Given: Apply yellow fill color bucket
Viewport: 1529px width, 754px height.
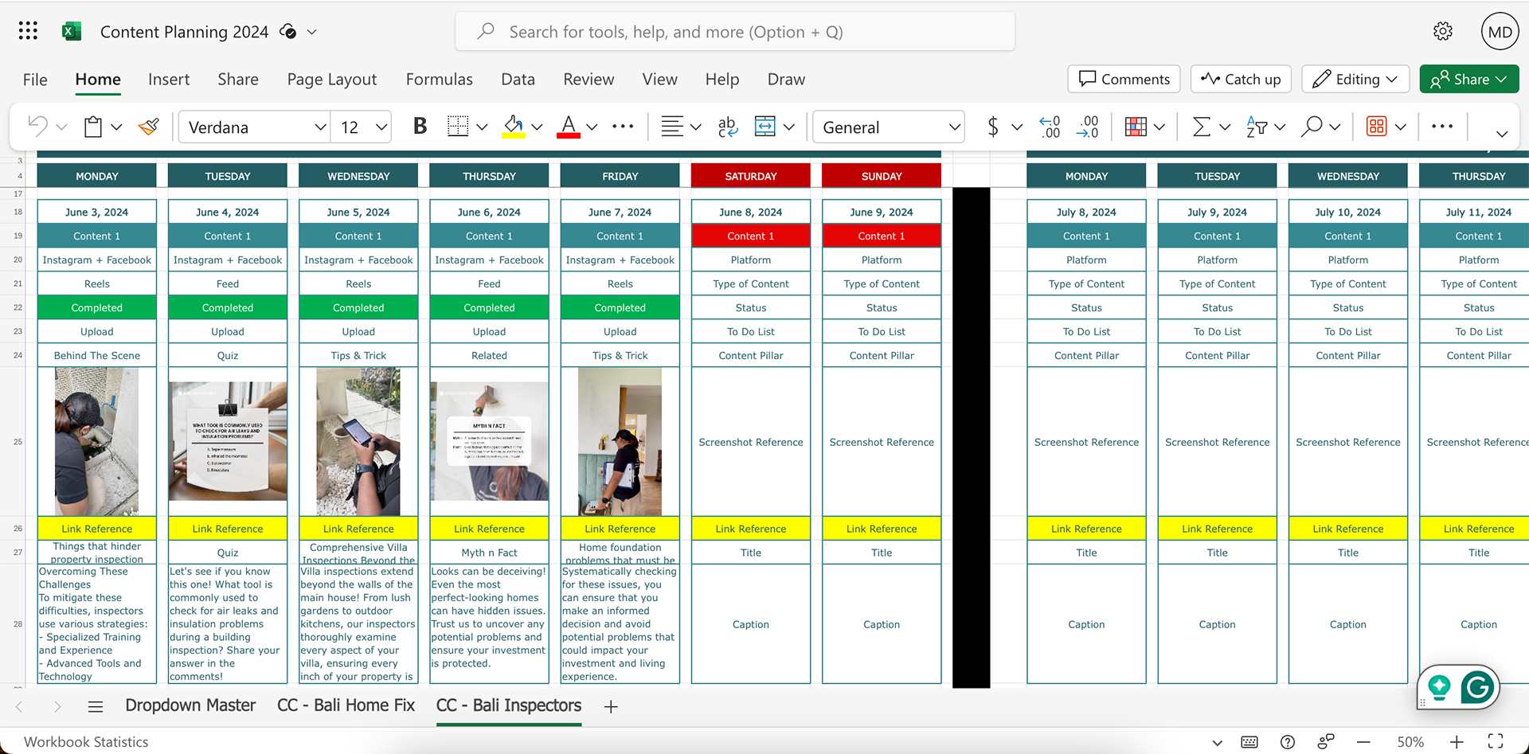Looking at the screenshot, I should [x=514, y=127].
